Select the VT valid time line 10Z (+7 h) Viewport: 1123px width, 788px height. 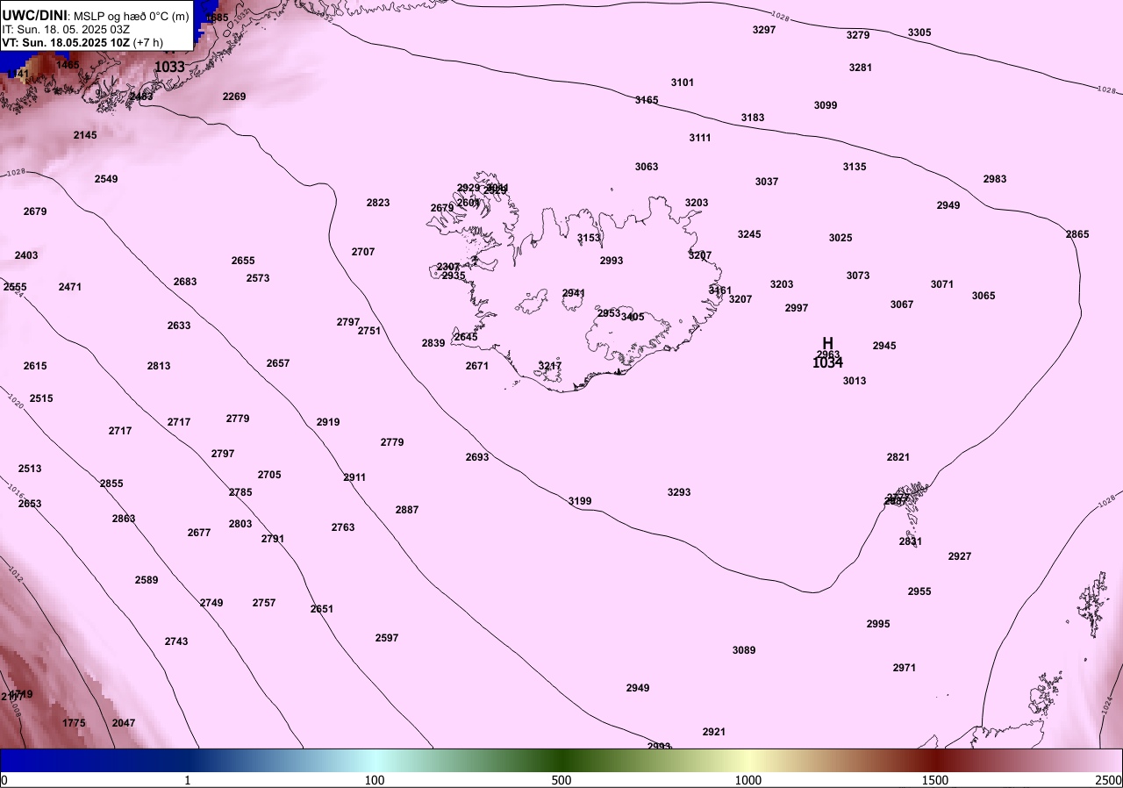(x=81, y=42)
